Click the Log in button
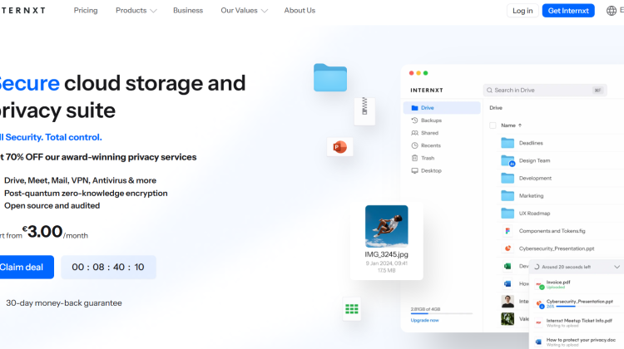 (522, 11)
